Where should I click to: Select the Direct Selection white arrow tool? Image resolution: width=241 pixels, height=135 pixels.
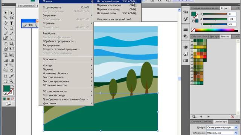pyautogui.click(x=11, y=12)
